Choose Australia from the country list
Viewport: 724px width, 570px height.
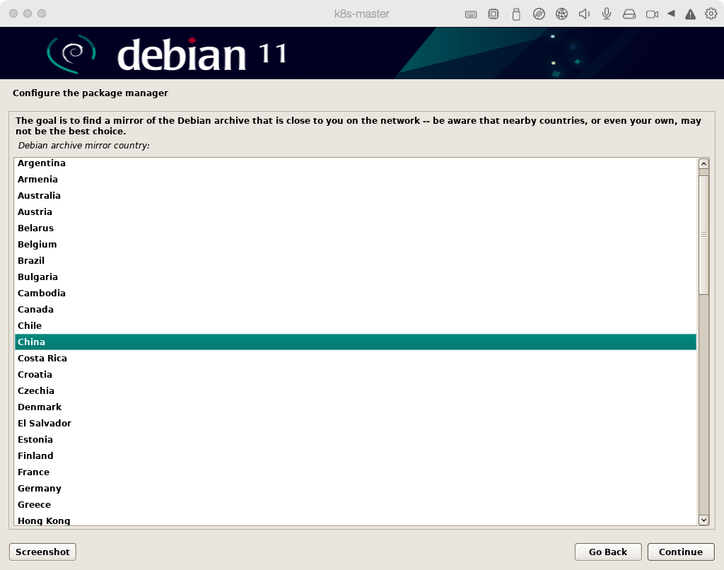coord(356,195)
